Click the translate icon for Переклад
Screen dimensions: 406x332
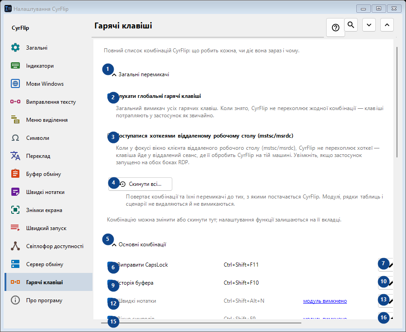[x=15, y=156]
